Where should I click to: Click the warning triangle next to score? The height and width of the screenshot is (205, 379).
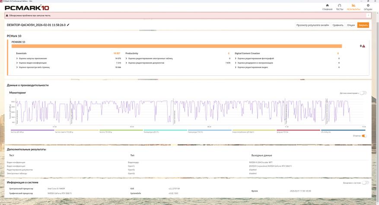pyautogui.click(x=363, y=46)
